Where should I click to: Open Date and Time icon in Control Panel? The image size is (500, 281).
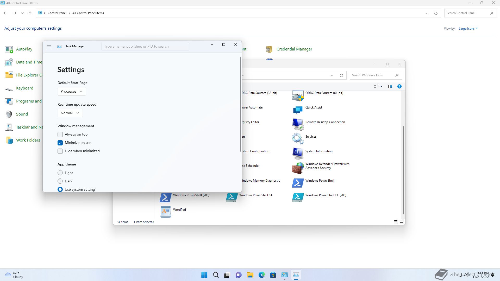9,62
